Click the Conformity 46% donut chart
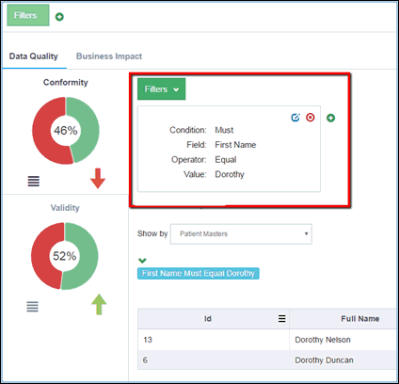399x384 pixels. [x=66, y=131]
